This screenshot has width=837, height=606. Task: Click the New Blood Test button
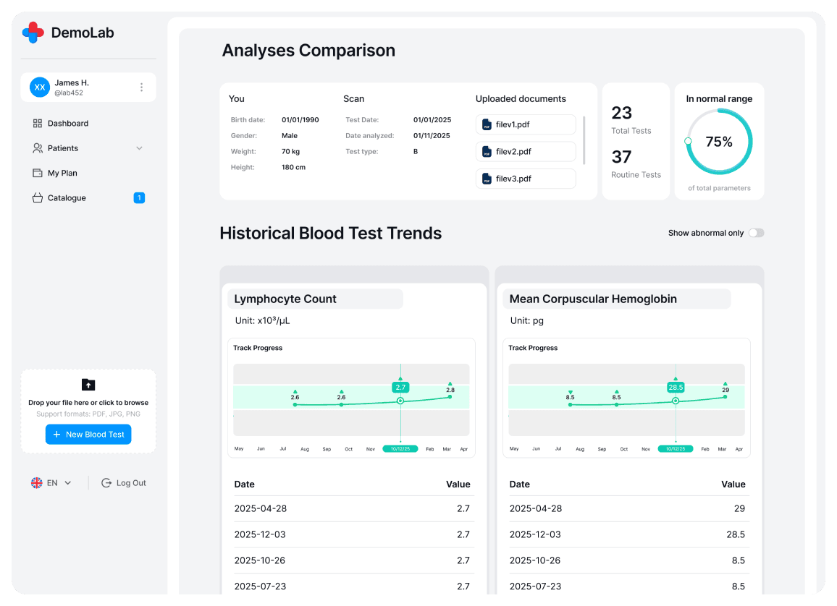pyautogui.click(x=88, y=435)
